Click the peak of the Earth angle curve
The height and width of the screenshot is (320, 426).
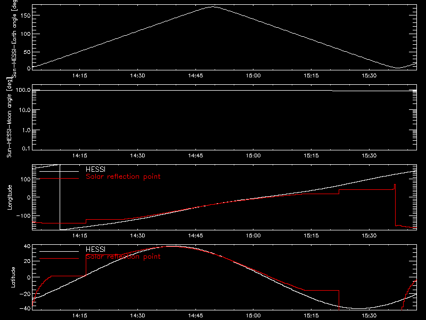(214, 7)
